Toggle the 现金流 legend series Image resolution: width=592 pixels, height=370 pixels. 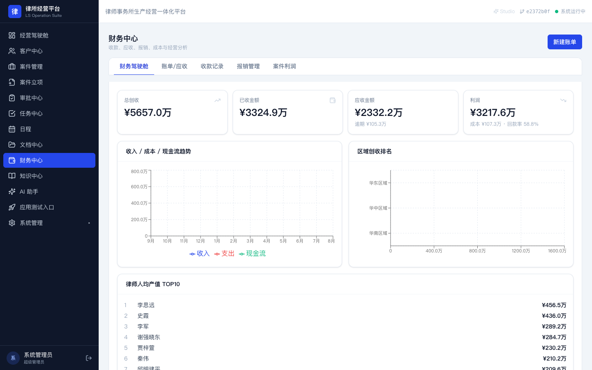click(252, 254)
